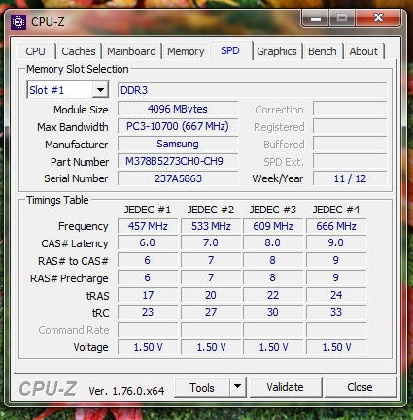Click the empty Buffered field

click(350, 144)
